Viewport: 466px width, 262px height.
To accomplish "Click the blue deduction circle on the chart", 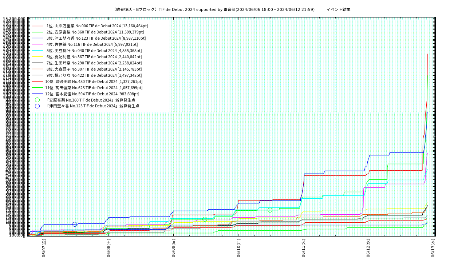I will [x=75, y=225].
